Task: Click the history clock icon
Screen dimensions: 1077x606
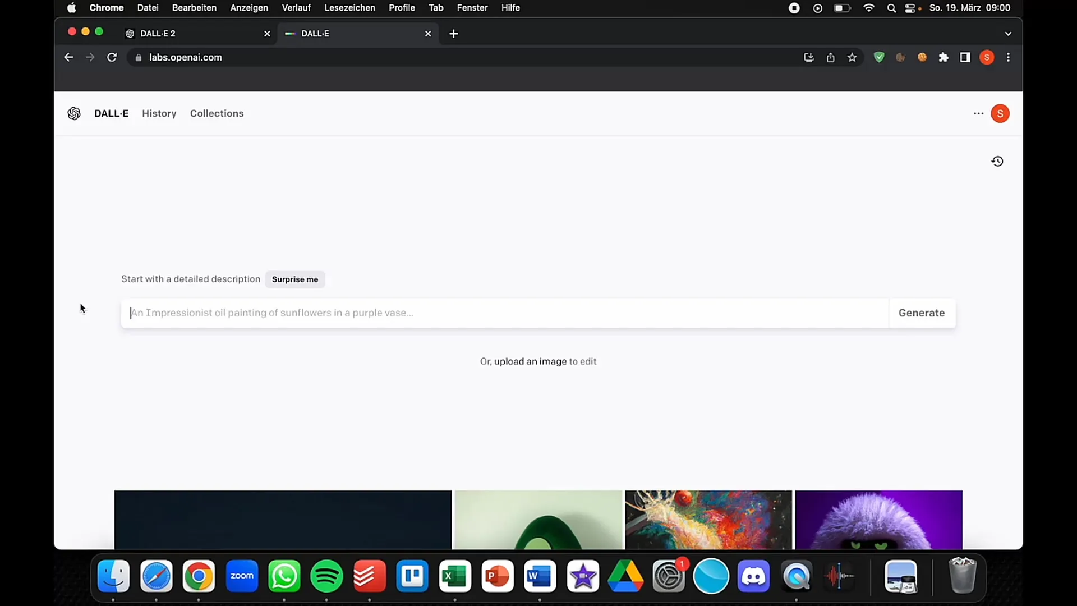Action: pyautogui.click(x=997, y=161)
